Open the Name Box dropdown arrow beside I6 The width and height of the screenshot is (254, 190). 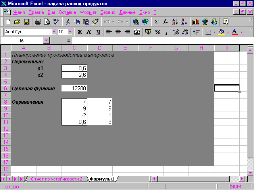(x=46, y=40)
